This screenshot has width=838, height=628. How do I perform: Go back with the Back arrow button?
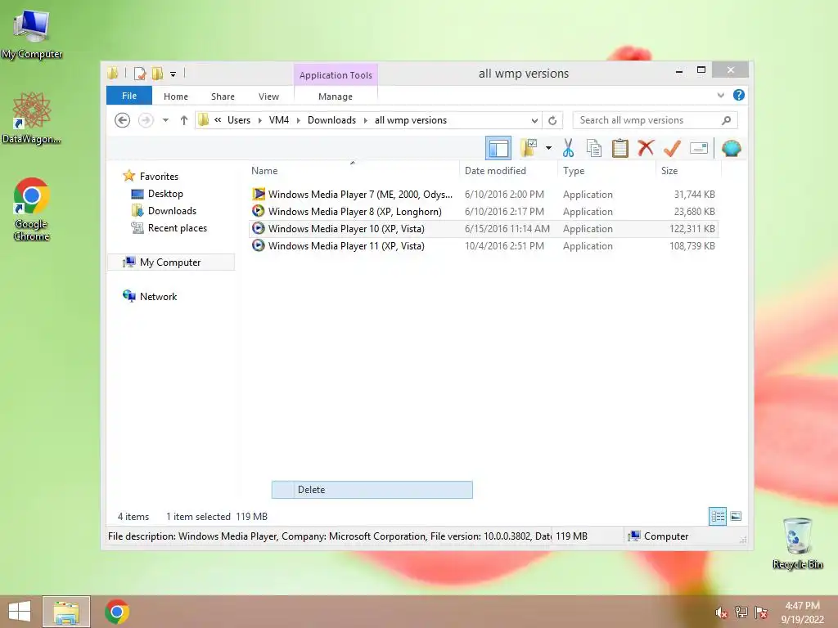(123, 120)
